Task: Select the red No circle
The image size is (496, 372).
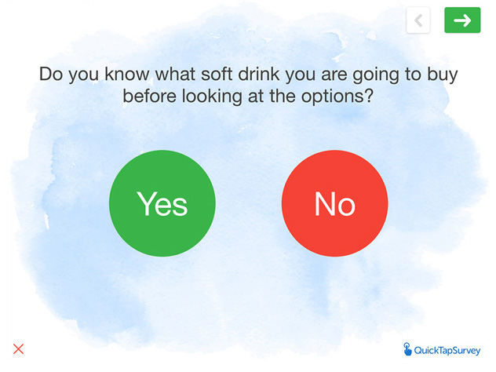Action: (x=335, y=203)
